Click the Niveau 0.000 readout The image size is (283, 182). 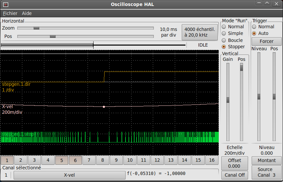point(267,150)
